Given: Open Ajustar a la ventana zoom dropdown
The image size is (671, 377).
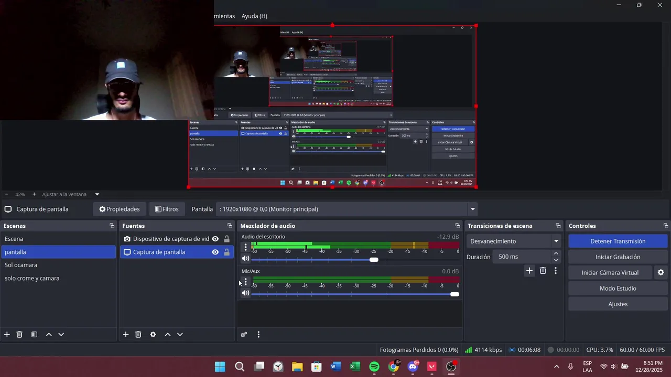Looking at the screenshot, I should (97, 194).
